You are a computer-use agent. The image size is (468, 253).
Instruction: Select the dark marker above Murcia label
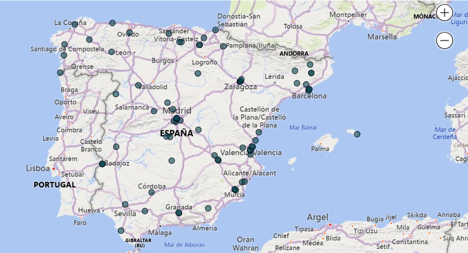[235, 190]
